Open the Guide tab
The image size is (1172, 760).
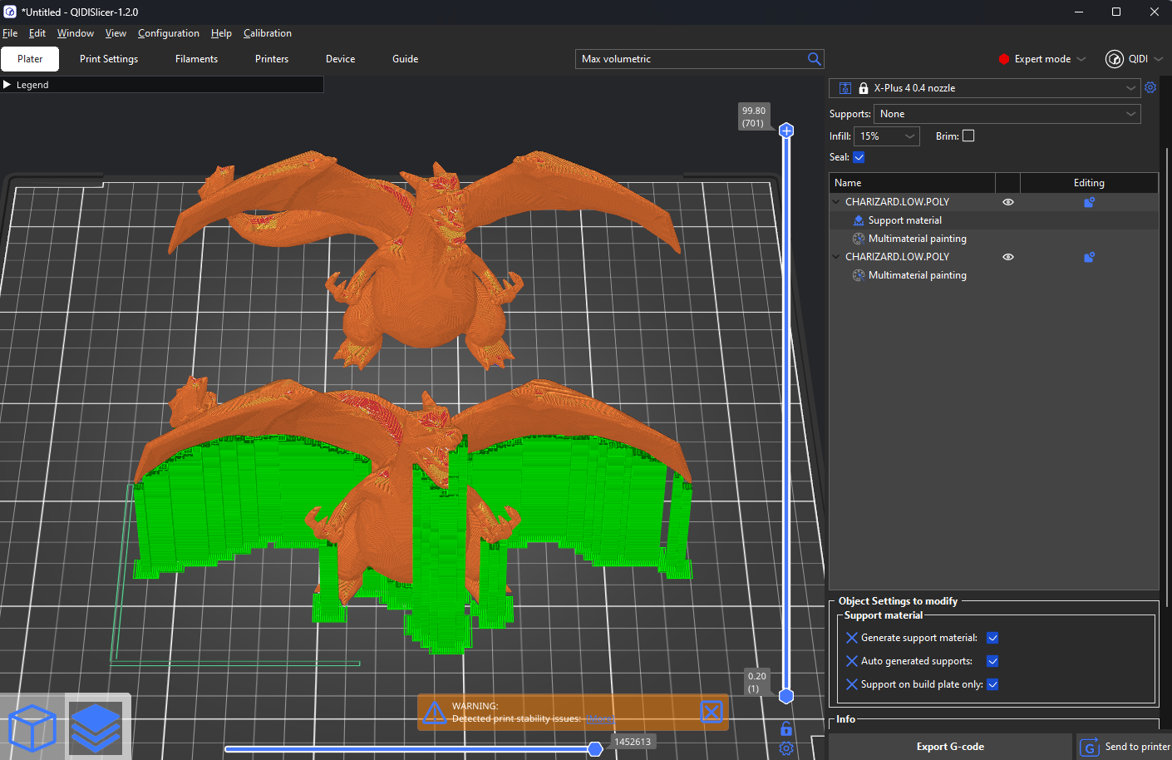[406, 59]
